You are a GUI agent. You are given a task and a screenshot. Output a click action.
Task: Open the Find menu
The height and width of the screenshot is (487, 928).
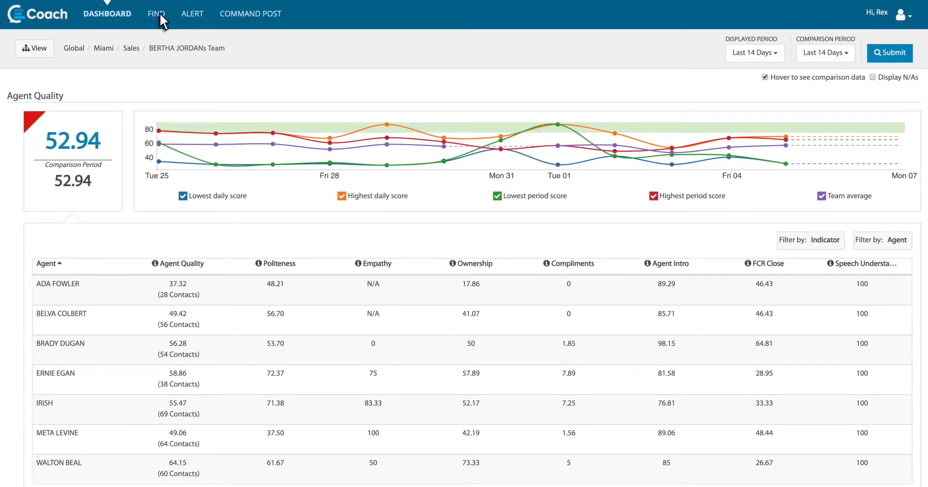coord(156,14)
